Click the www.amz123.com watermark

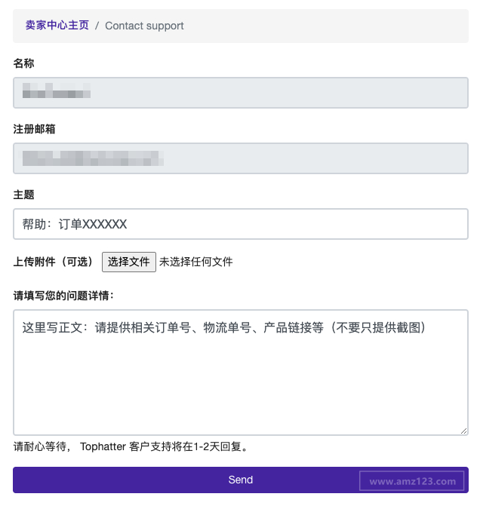pyautogui.click(x=413, y=481)
